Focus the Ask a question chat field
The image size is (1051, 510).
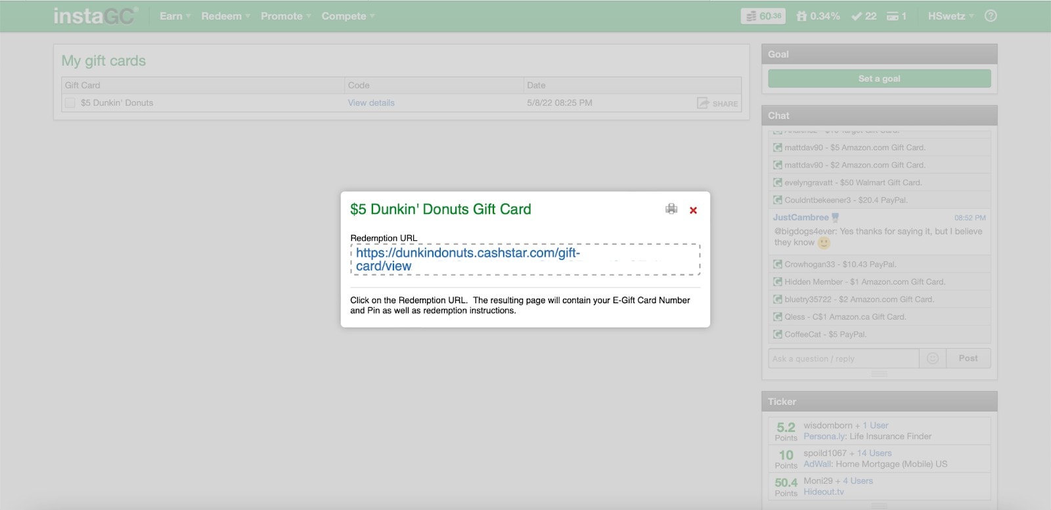click(x=843, y=358)
